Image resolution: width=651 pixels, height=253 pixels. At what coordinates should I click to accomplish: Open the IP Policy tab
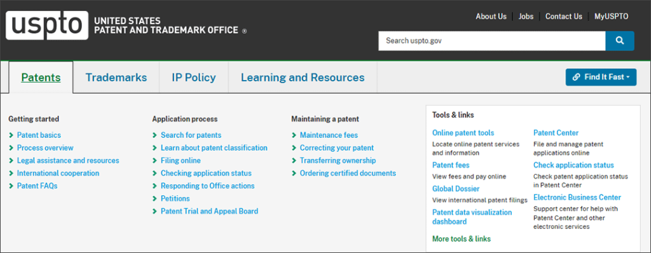194,78
